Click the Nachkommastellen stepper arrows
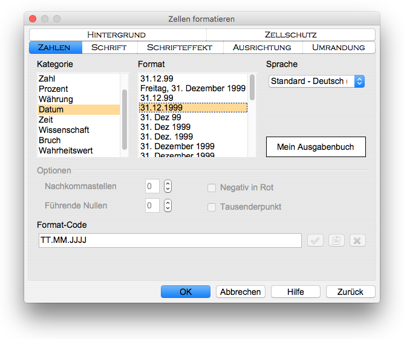This screenshot has width=404, height=339. (168, 187)
